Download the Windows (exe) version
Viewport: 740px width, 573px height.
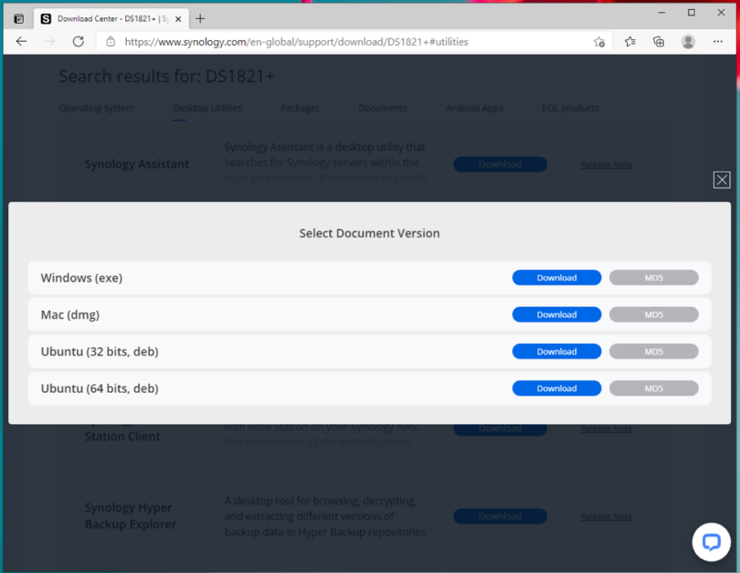[556, 278]
